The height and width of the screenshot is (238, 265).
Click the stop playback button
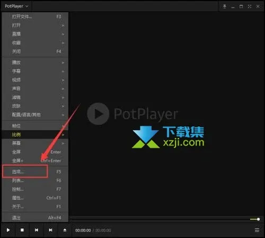[x=22, y=230]
